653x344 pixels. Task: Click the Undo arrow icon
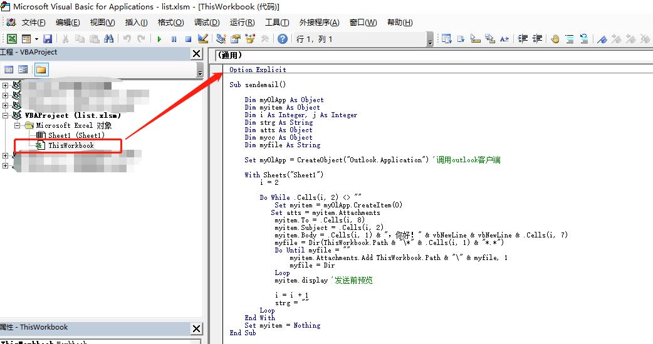127,39
